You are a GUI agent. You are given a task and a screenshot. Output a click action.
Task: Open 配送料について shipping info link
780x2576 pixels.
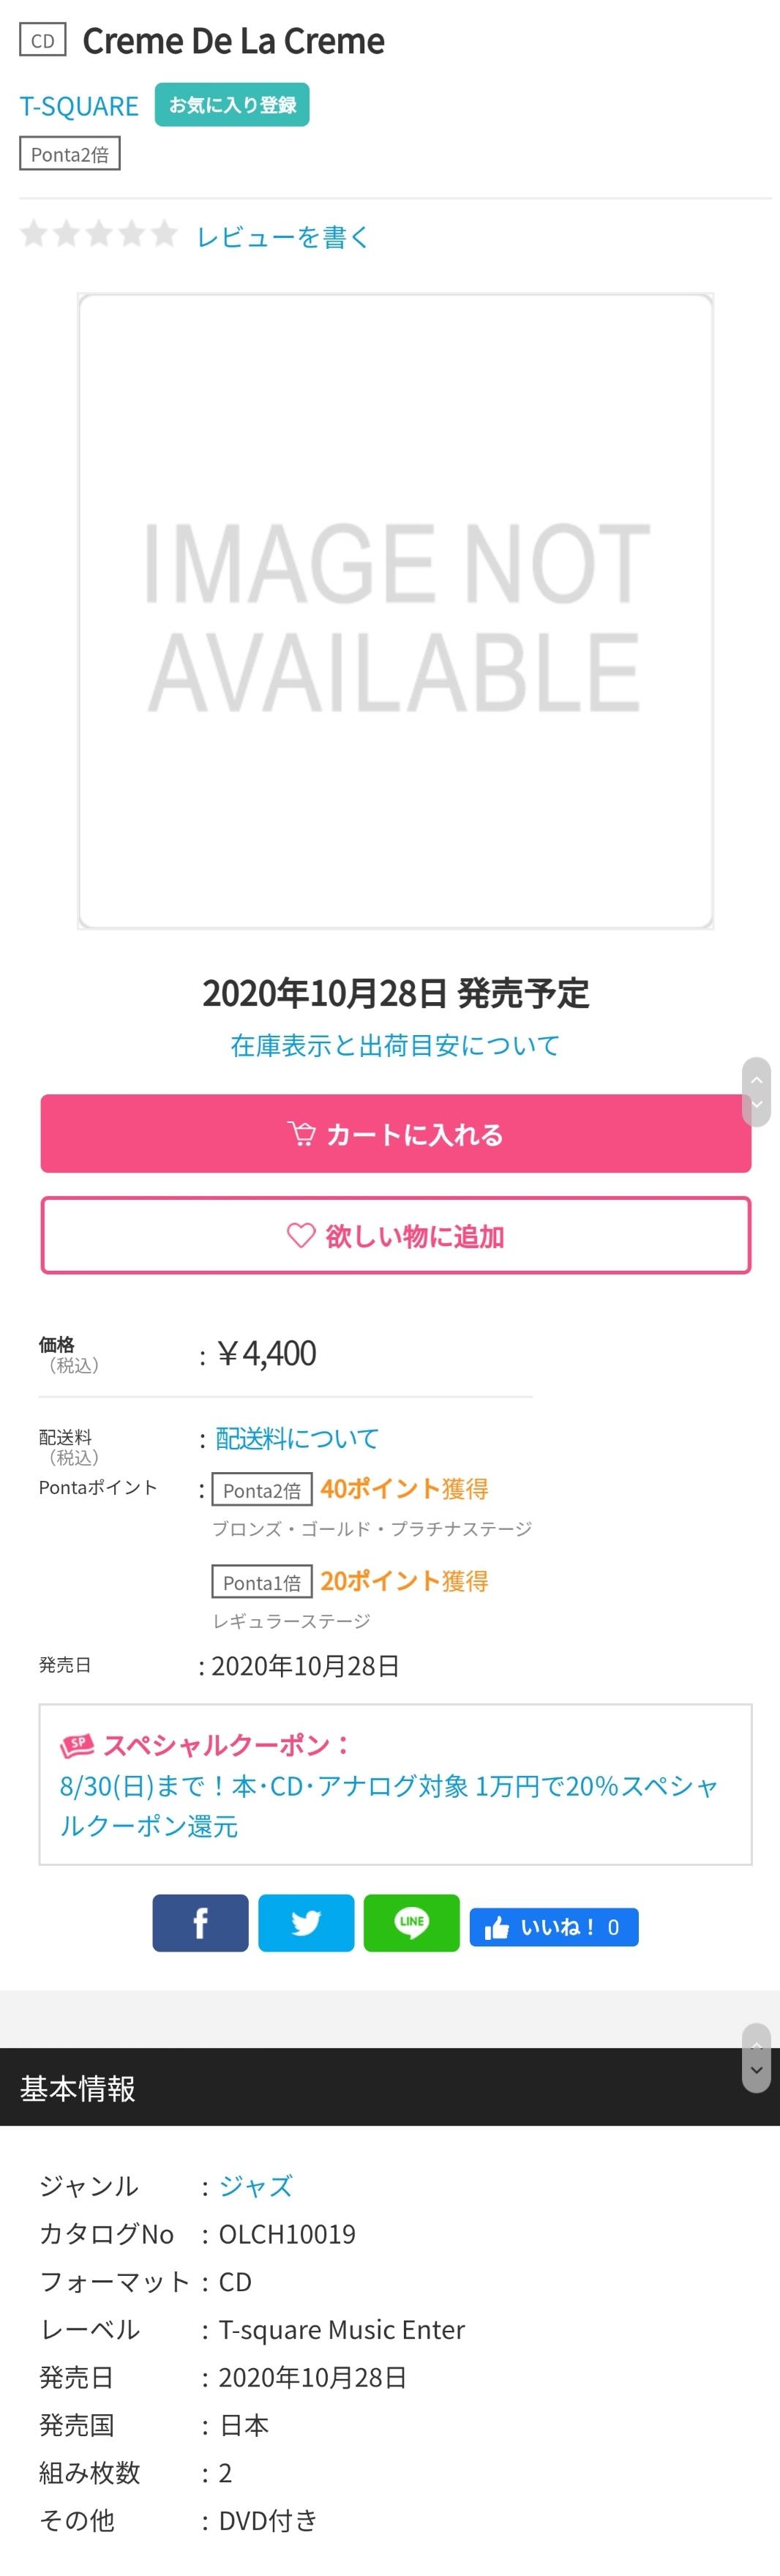click(297, 1438)
